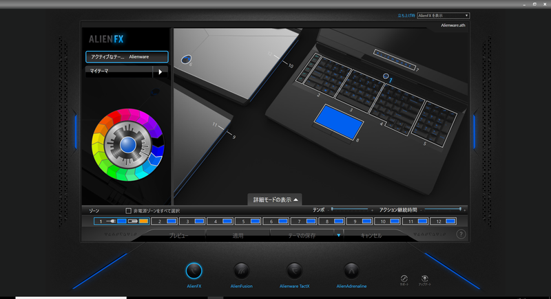Click the テーマの保存 save theme button

(302, 236)
